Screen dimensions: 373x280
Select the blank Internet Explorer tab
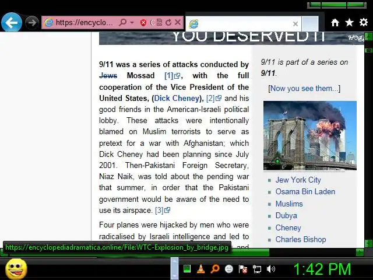(243, 24)
